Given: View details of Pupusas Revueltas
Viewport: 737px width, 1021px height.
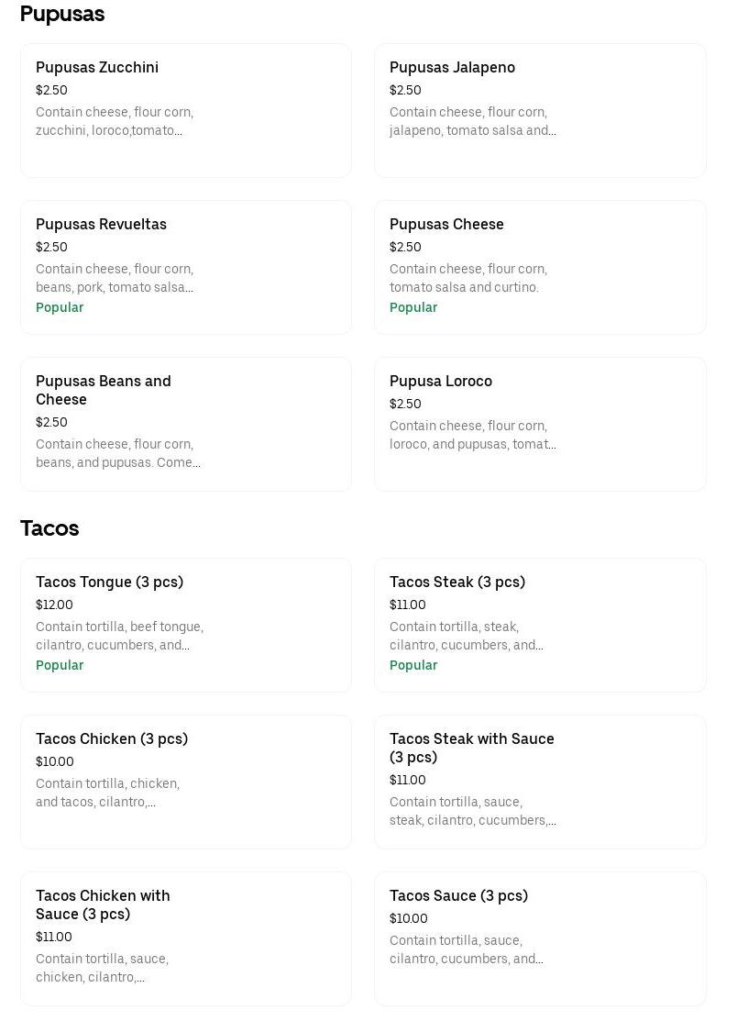Looking at the screenshot, I should (186, 267).
